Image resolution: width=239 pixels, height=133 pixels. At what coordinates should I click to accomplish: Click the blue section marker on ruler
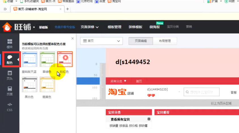[x=88, y=81]
